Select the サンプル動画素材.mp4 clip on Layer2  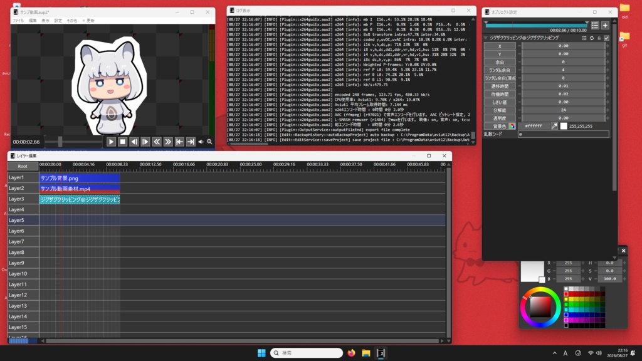80,189
